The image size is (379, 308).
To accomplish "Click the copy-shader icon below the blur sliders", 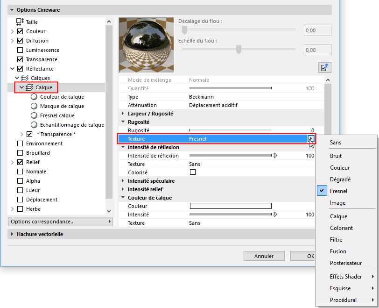I will pos(325,67).
